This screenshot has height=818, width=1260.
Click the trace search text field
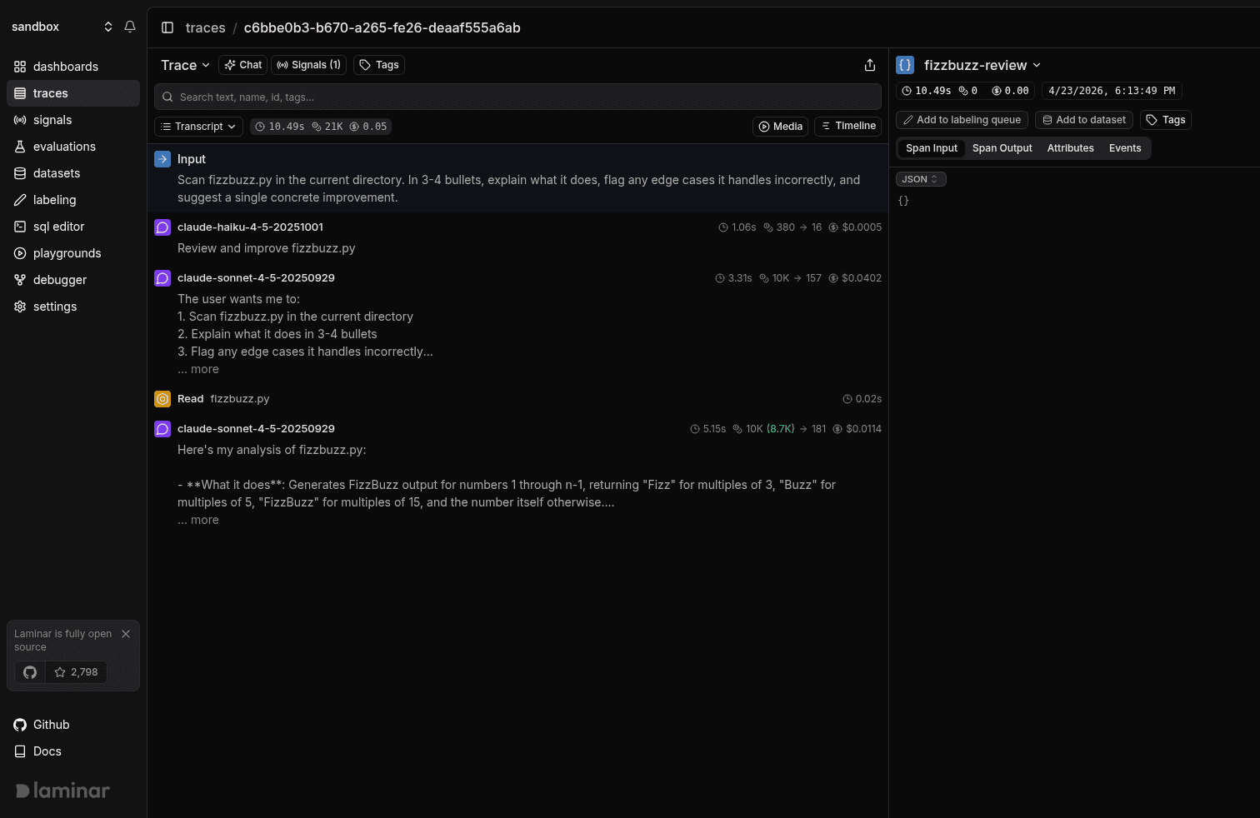(517, 97)
